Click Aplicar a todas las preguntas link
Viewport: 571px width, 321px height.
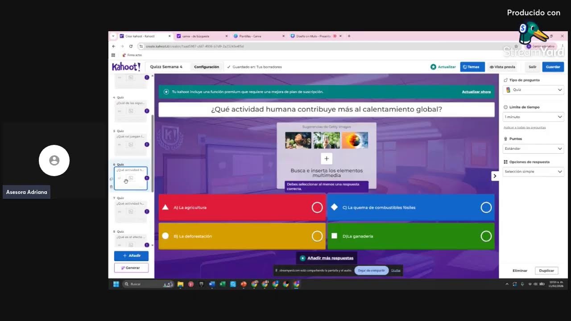tap(525, 128)
